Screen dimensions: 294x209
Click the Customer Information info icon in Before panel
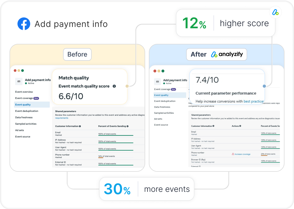[x=80, y=126]
